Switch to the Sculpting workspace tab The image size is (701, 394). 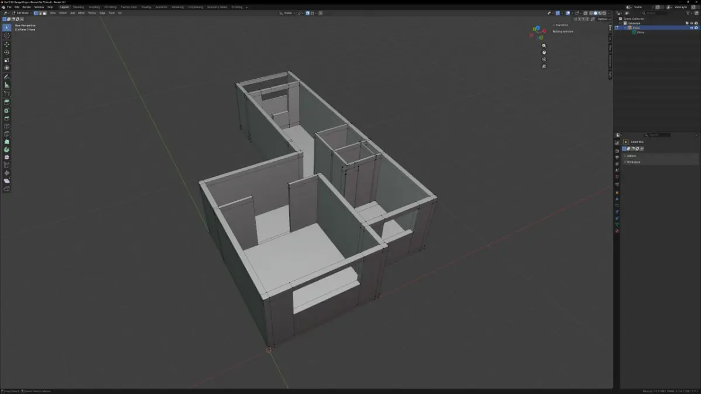click(x=94, y=7)
